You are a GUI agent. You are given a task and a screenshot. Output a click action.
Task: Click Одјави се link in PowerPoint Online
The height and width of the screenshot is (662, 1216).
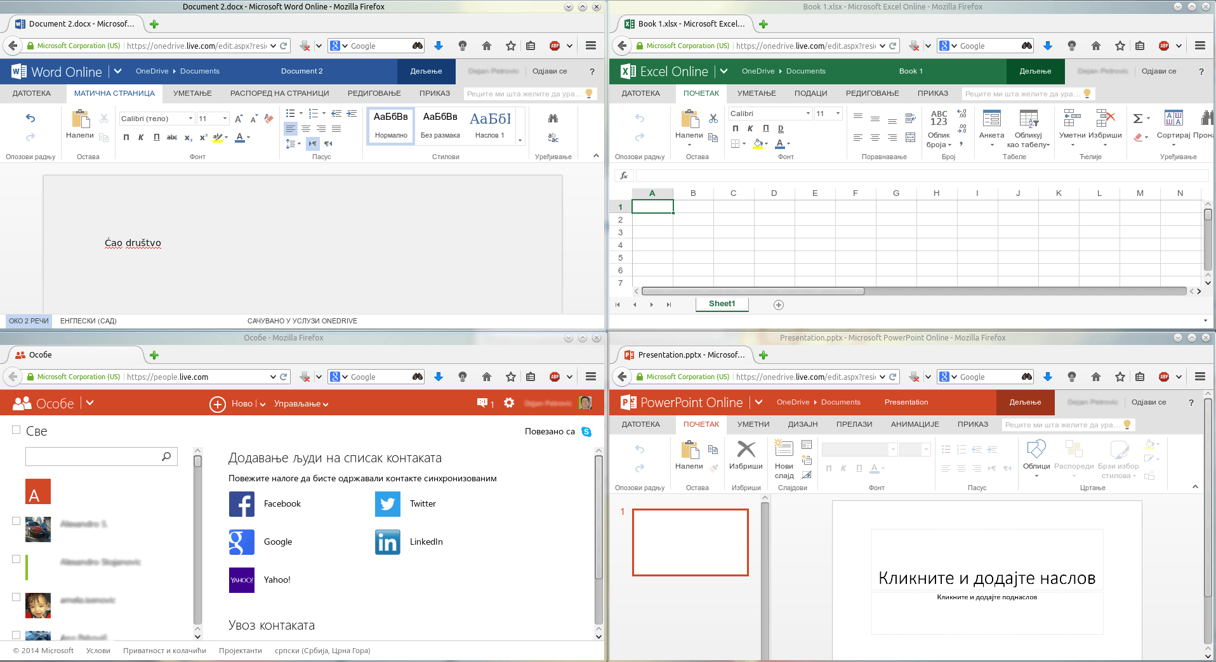[1148, 402]
